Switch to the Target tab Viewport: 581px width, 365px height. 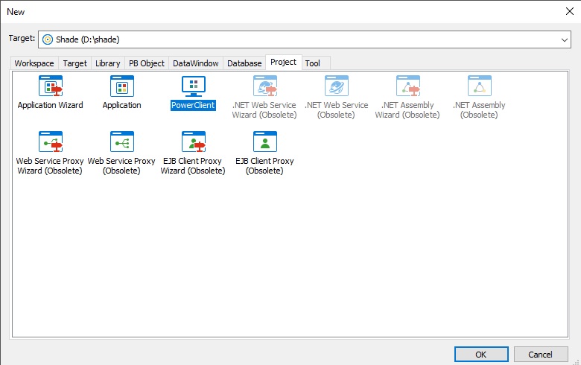pos(74,63)
